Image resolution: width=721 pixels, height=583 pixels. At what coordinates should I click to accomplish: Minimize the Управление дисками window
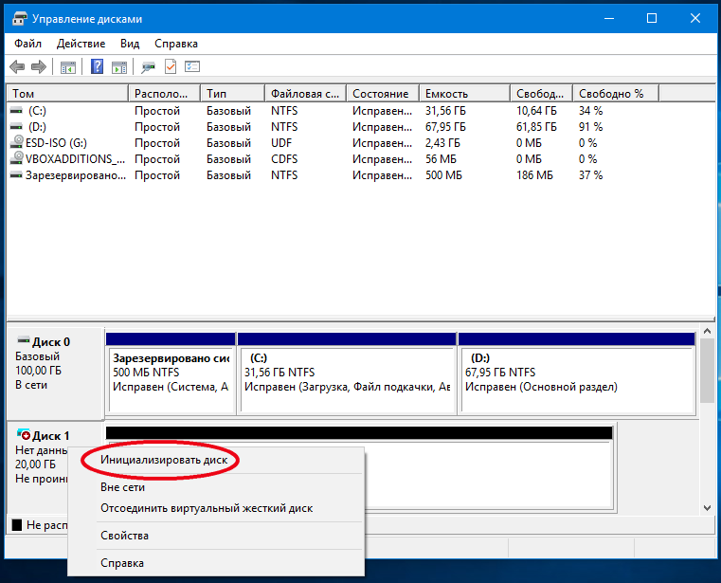(x=609, y=18)
